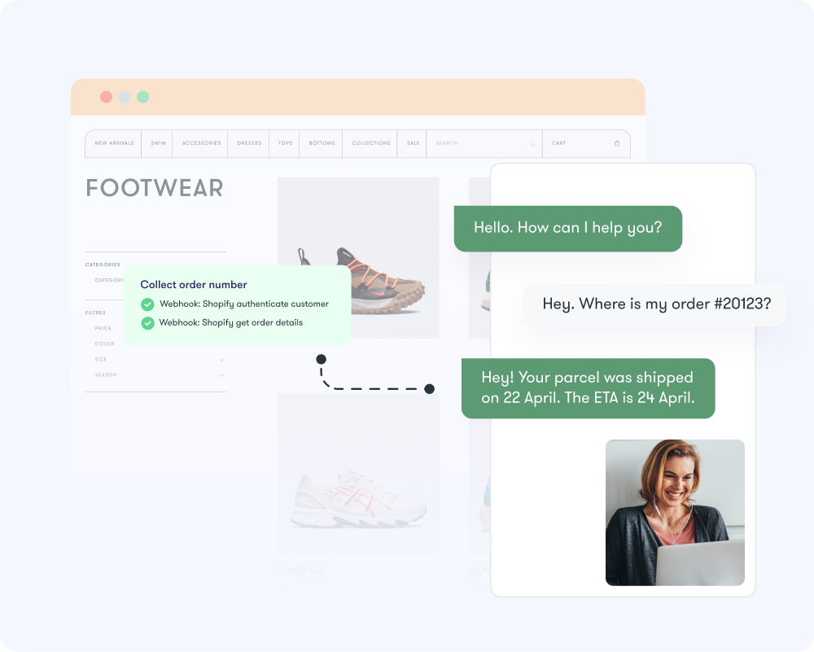Viewport: 814px width, 652px height.
Task: Open the Price filter option
Action: click(103, 329)
